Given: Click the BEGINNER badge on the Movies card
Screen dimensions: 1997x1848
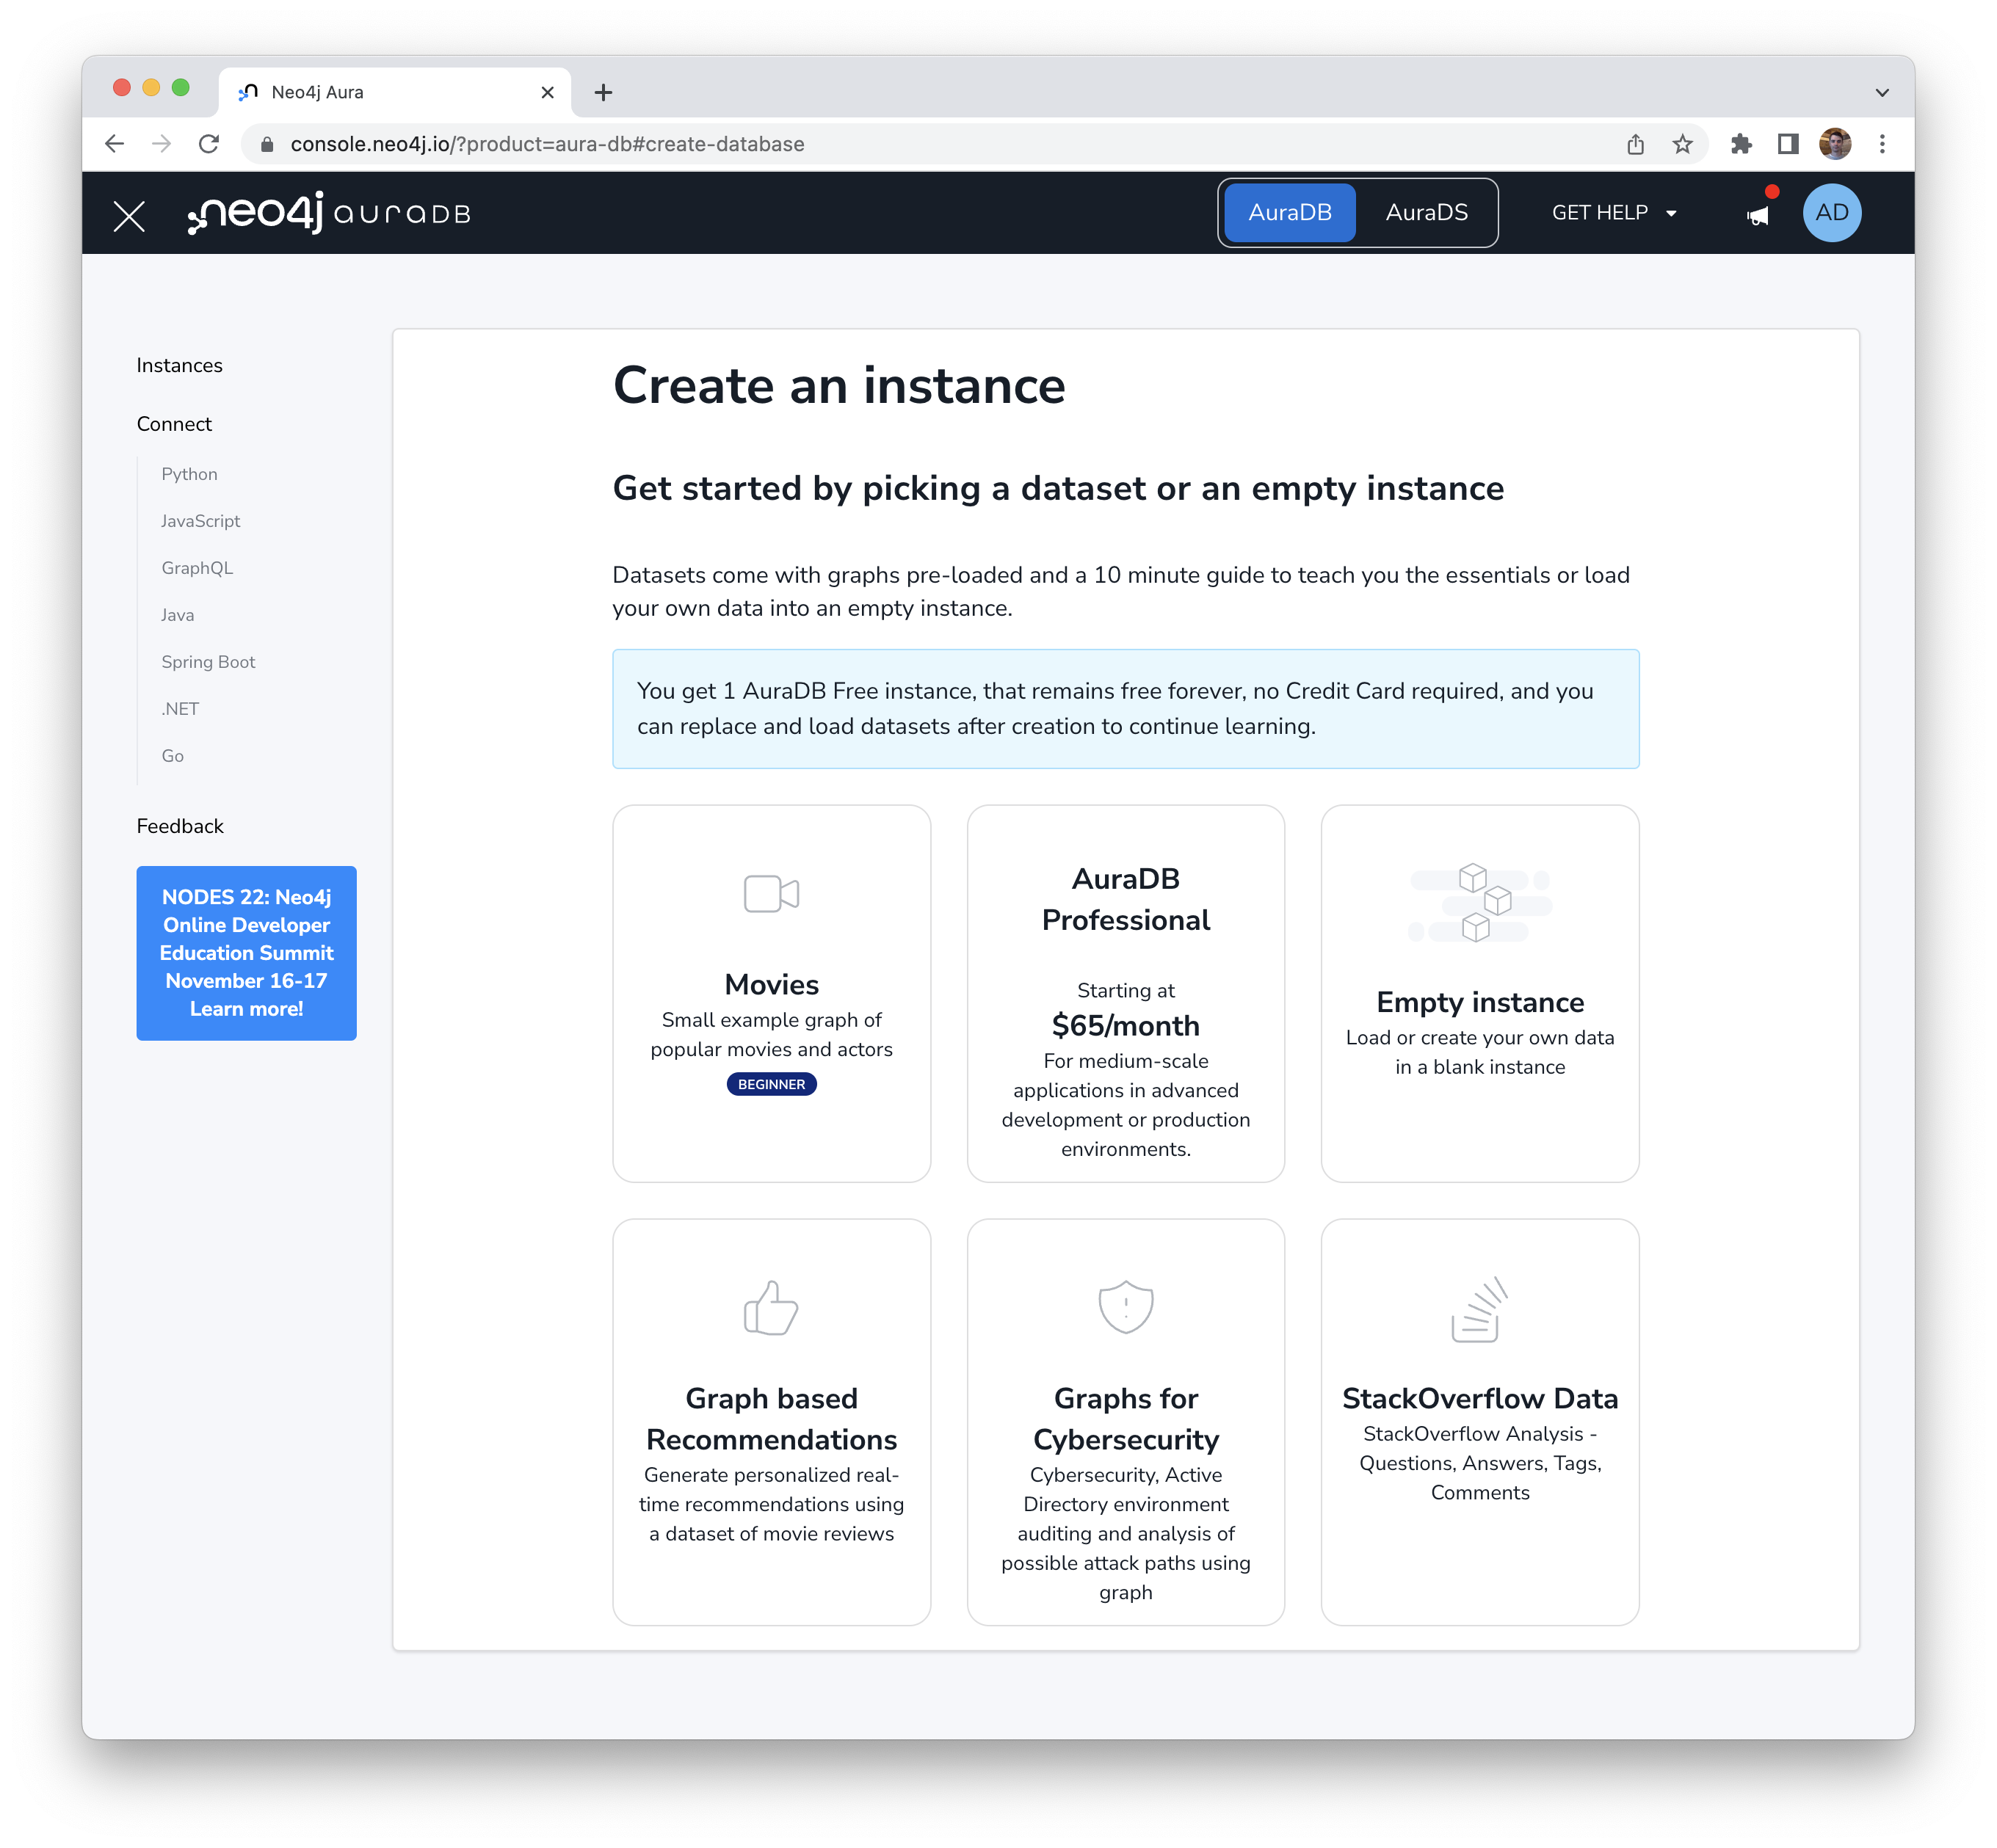Looking at the screenshot, I should click(x=770, y=1083).
